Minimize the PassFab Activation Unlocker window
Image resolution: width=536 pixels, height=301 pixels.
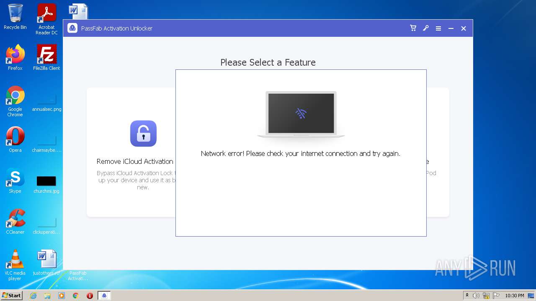coord(451,28)
